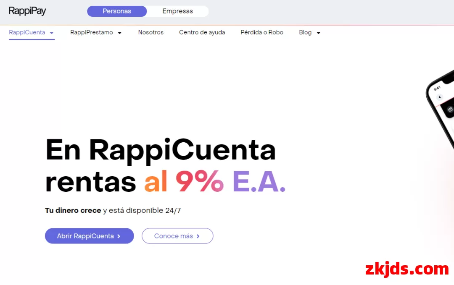Open the RappiCuenta menu item
Screen dimensions: 454x285
point(27,32)
